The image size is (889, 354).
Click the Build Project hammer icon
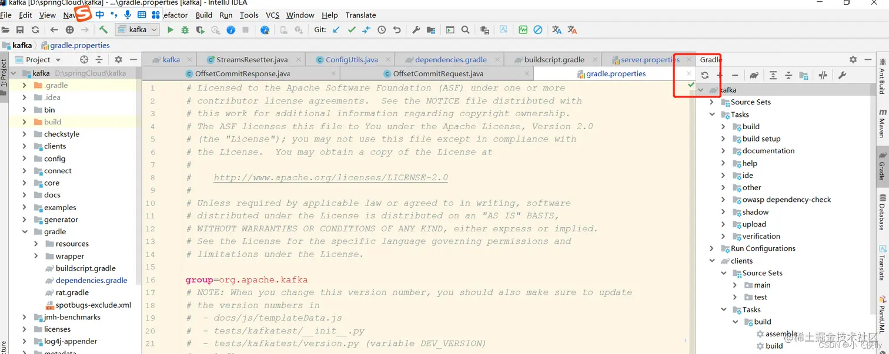103,30
